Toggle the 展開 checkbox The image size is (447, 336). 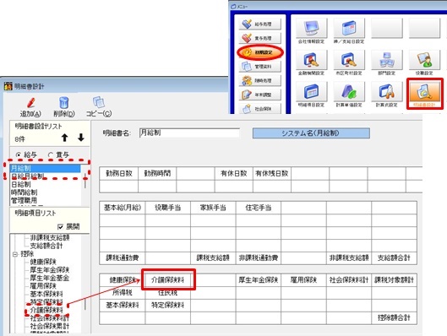coord(60,226)
